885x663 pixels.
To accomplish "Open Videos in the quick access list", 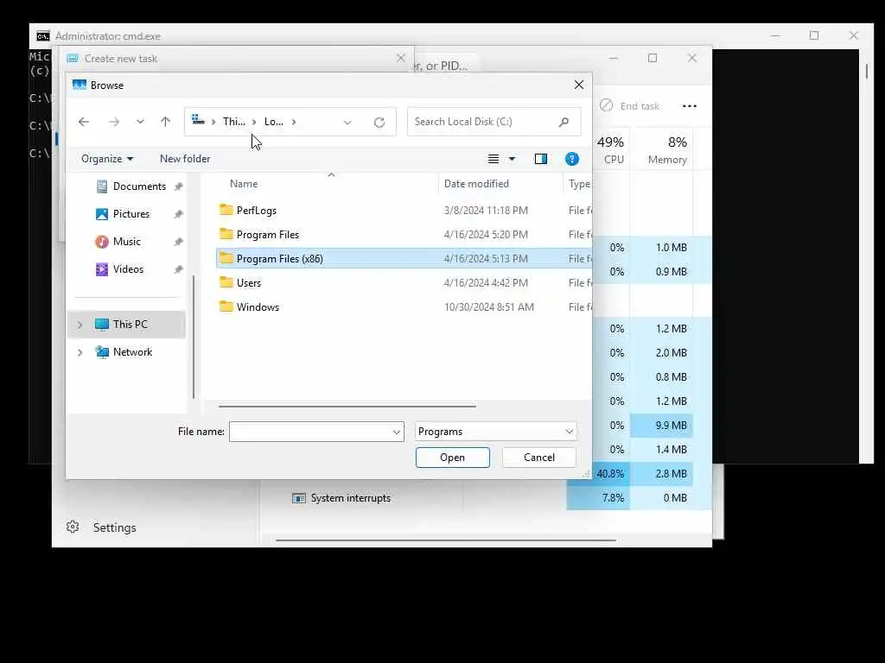I will 128,269.
